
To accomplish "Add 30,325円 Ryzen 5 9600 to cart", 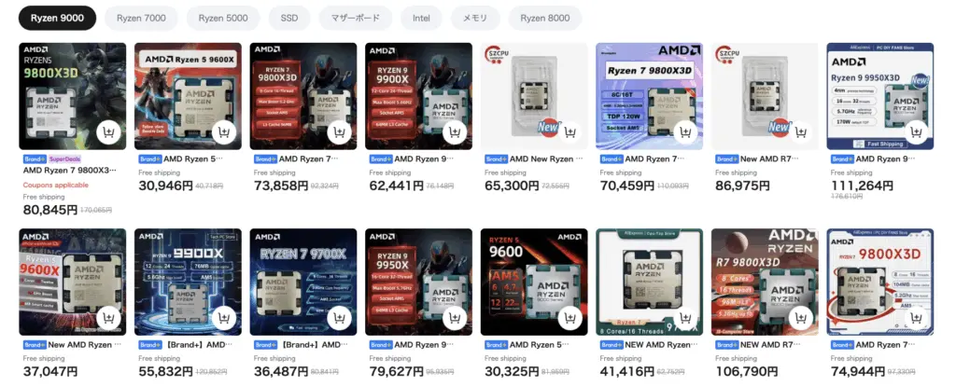I will click(x=570, y=318).
